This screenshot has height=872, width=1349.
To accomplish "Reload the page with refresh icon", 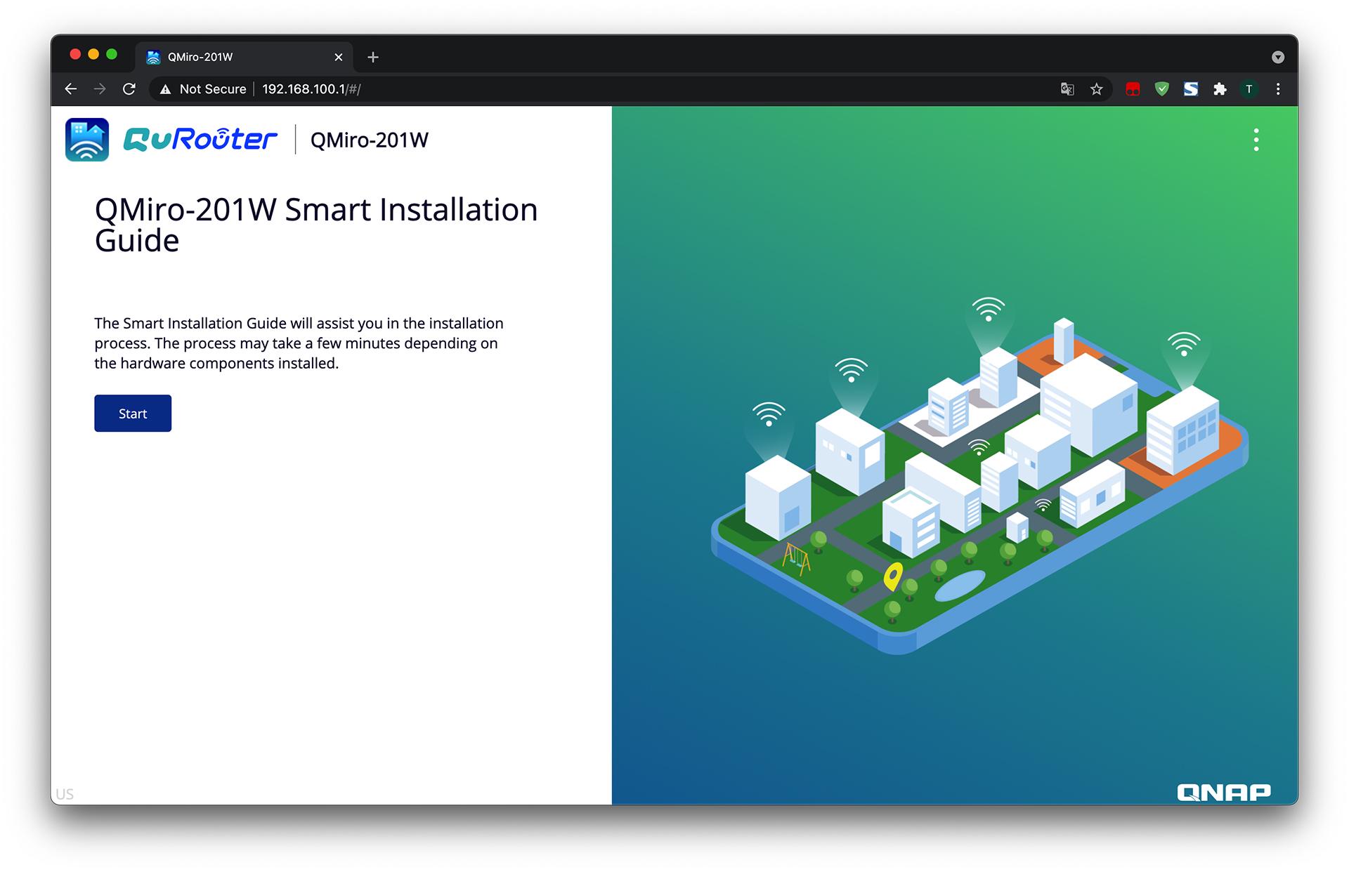I will pos(129,89).
